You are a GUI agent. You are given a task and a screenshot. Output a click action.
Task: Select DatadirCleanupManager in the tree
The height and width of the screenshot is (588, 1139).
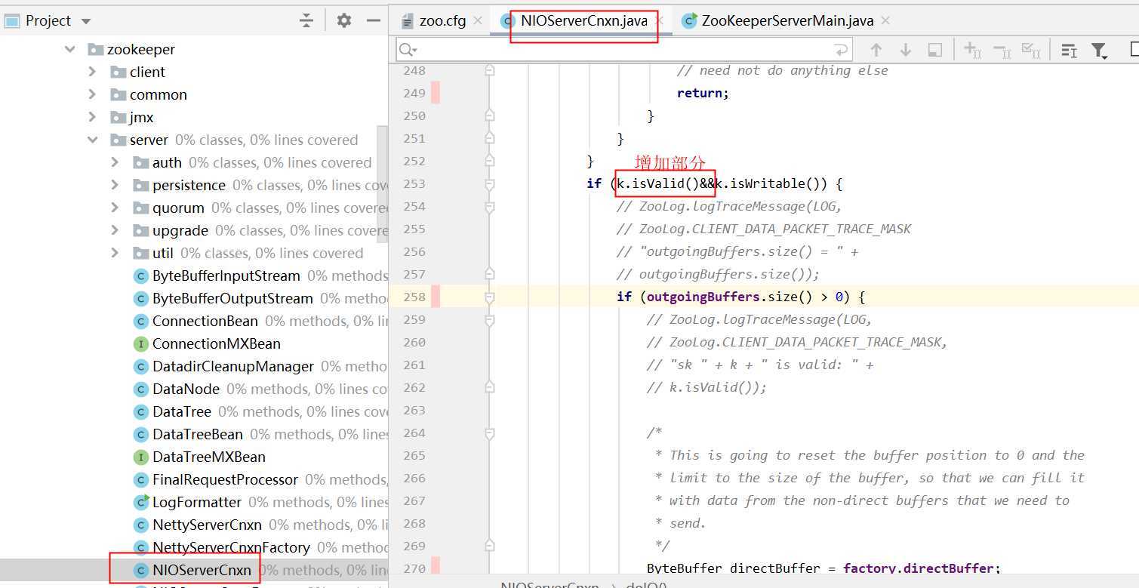click(233, 366)
